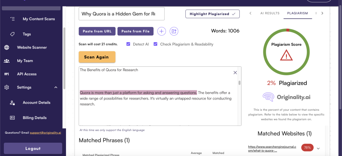
Task: Click the Account Details user-lock icon
Action: (x=12, y=103)
